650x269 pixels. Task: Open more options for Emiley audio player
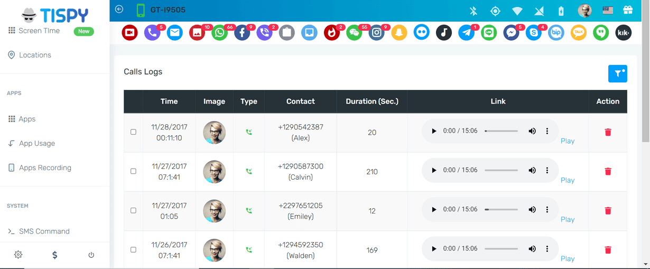[x=547, y=209]
